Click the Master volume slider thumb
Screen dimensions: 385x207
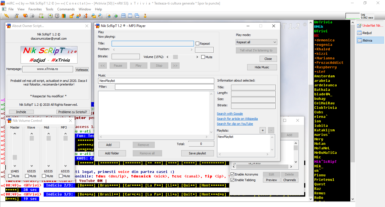pos(15,157)
